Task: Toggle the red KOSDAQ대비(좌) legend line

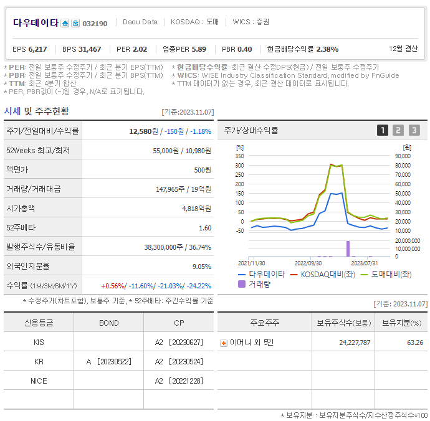Action: (323, 274)
